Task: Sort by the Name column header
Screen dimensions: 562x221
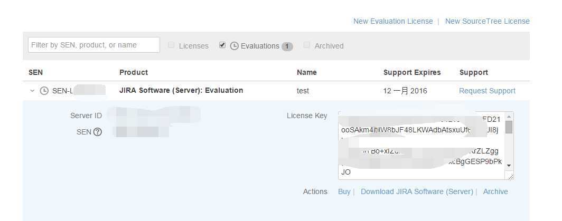Action: 306,72
